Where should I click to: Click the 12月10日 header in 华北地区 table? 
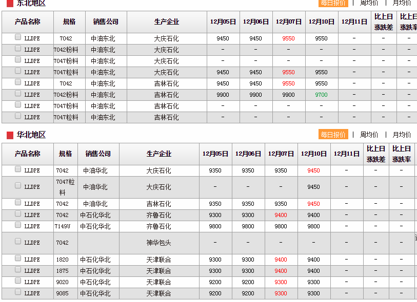click(x=313, y=154)
